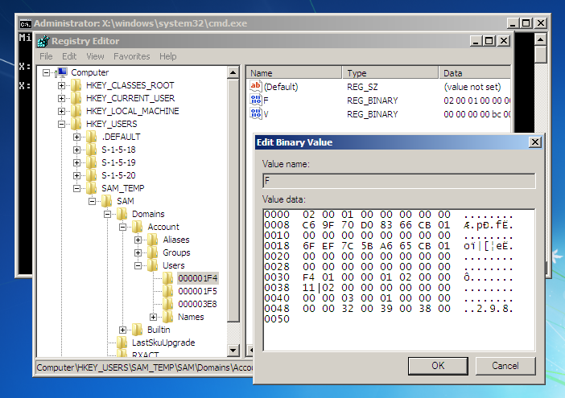Viewport: 565px width, 398px height.
Task: Expand the HKEY_CLASSES_ROOT tree node
Action: pos(62,85)
